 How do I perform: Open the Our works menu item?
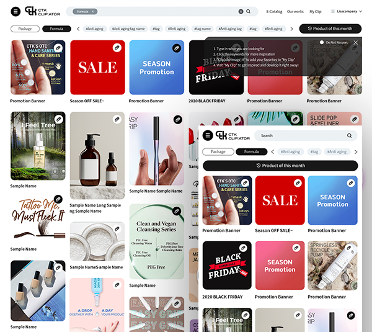[295, 11]
